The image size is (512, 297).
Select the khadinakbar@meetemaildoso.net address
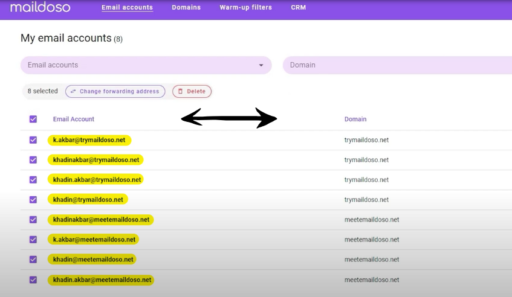click(101, 219)
